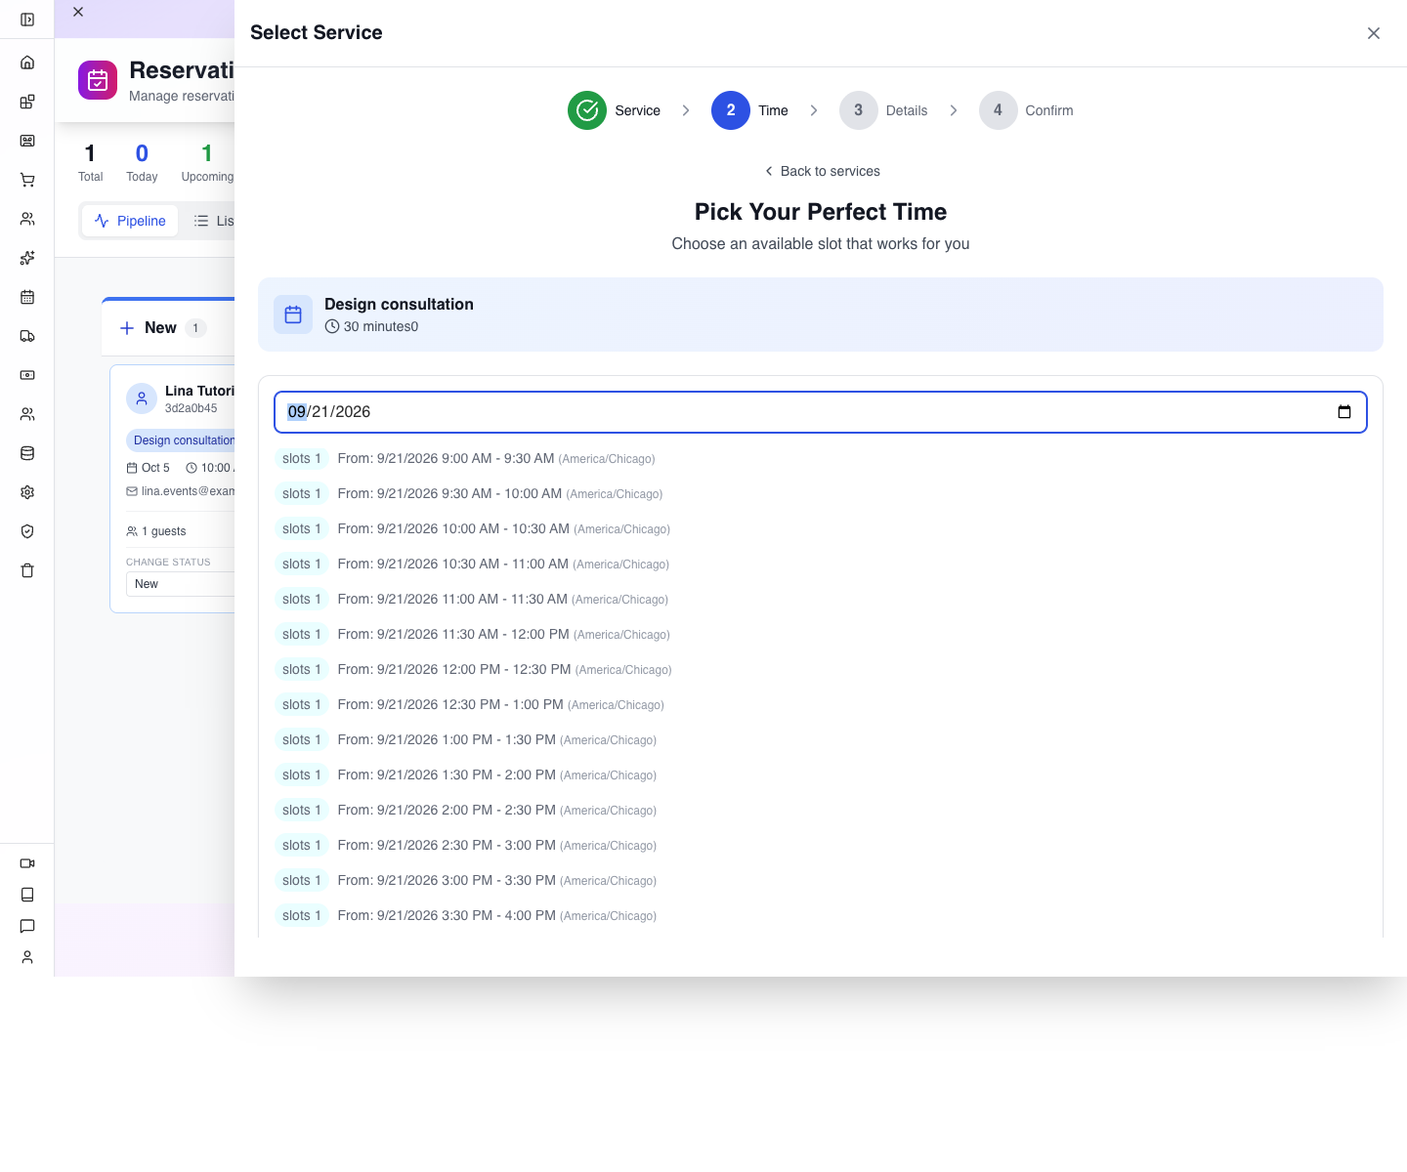Screen dimensions: 1407x1172
Task: Open the sparkles AI sidebar icon
Action: click(27, 258)
